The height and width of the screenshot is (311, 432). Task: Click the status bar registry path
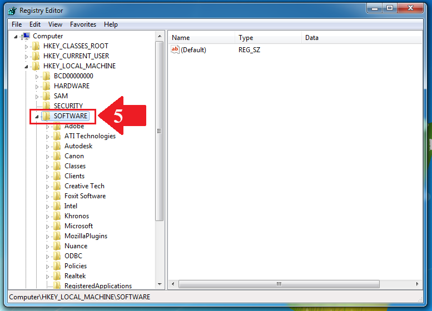tap(80, 297)
